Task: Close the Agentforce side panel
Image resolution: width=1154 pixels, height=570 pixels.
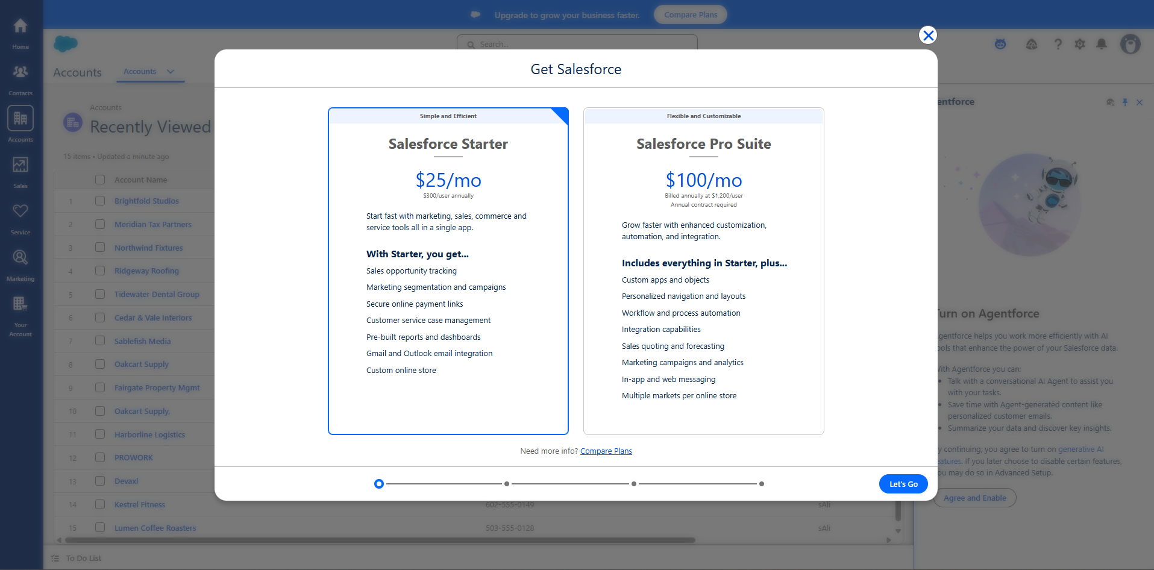Action: pos(1140,102)
